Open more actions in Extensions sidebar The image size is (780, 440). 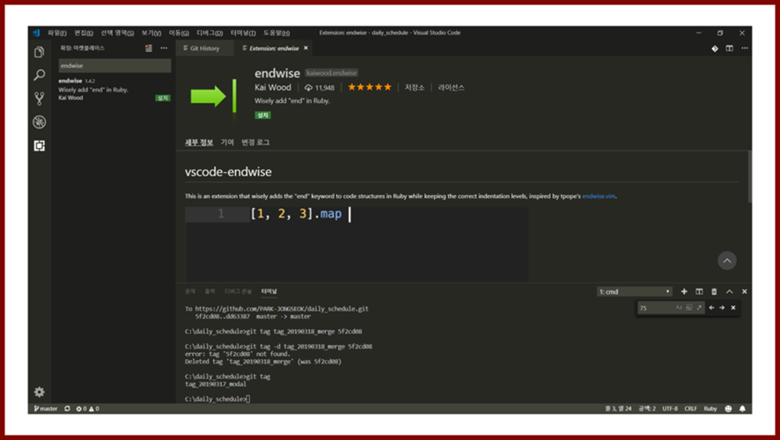point(164,48)
